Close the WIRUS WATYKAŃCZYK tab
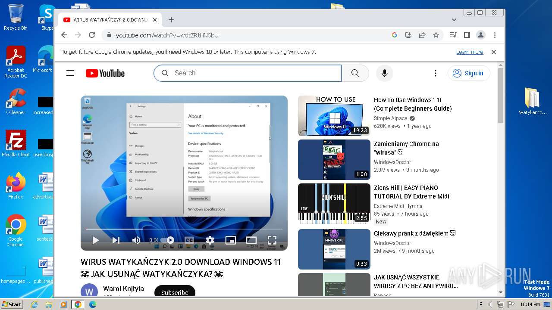552x310 pixels. tap(155, 20)
